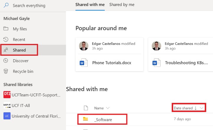Open the Recycle bin icon
The width and height of the screenshot is (213, 130).
click(6, 71)
